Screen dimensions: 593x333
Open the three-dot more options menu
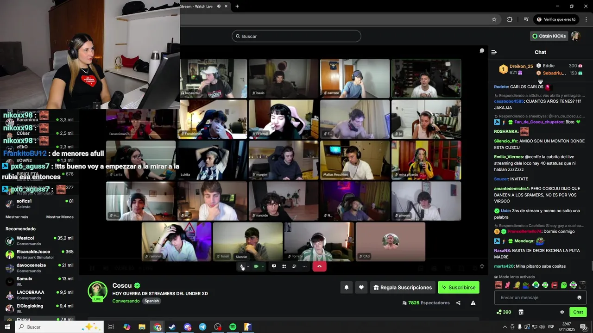coord(304,266)
